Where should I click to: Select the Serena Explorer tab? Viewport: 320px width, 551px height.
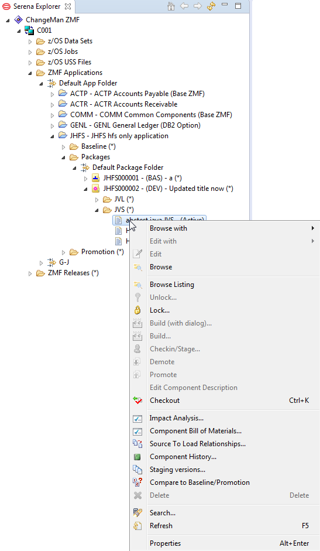click(36, 6)
